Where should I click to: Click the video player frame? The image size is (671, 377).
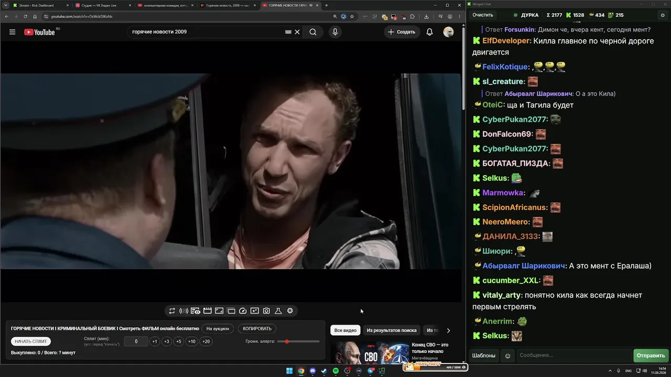(231, 171)
